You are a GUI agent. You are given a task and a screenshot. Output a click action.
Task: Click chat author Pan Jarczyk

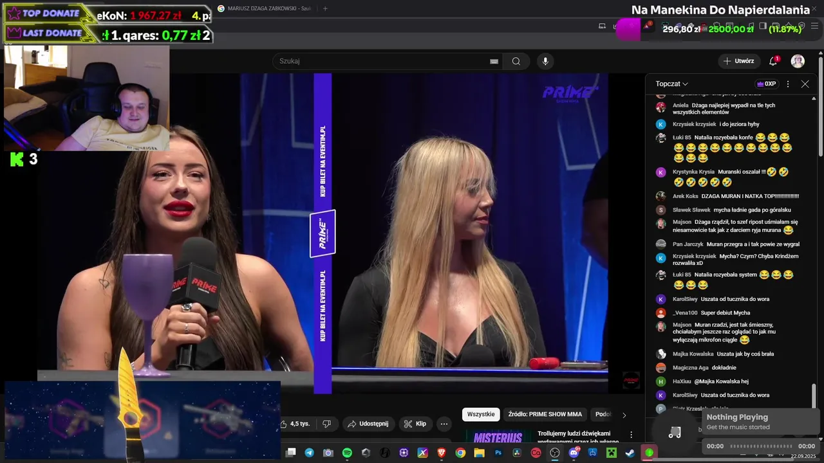point(688,244)
